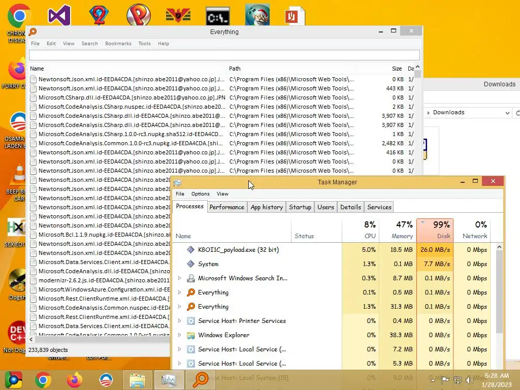Refresh the Downloads explorer window
Viewport: 520px width, 390px height.
(517, 113)
